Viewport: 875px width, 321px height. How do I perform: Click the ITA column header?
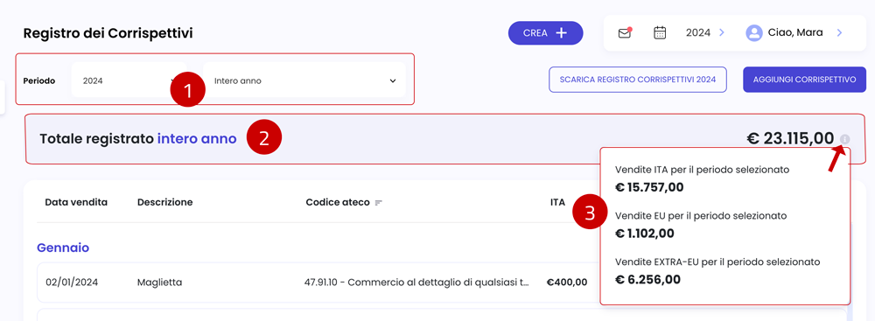tap(557, 202)
